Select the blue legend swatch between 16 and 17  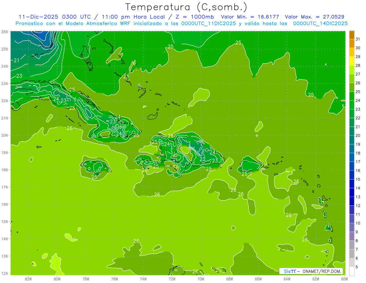(352, 166)
